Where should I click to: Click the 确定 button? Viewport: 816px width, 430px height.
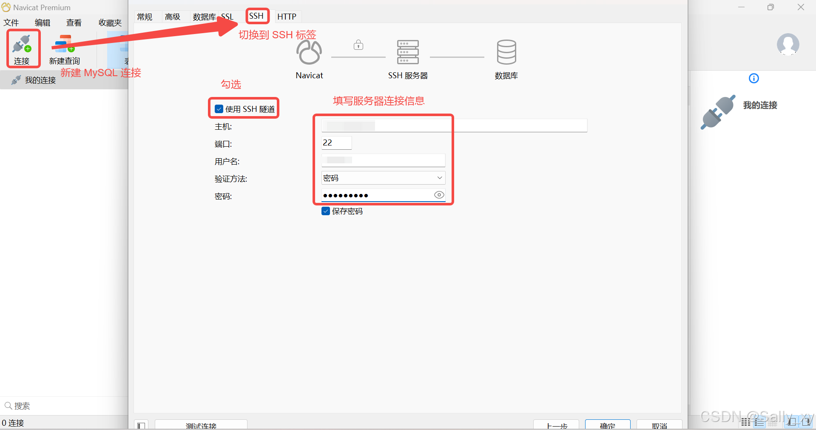pyautogui.click(x=608, y=425)
